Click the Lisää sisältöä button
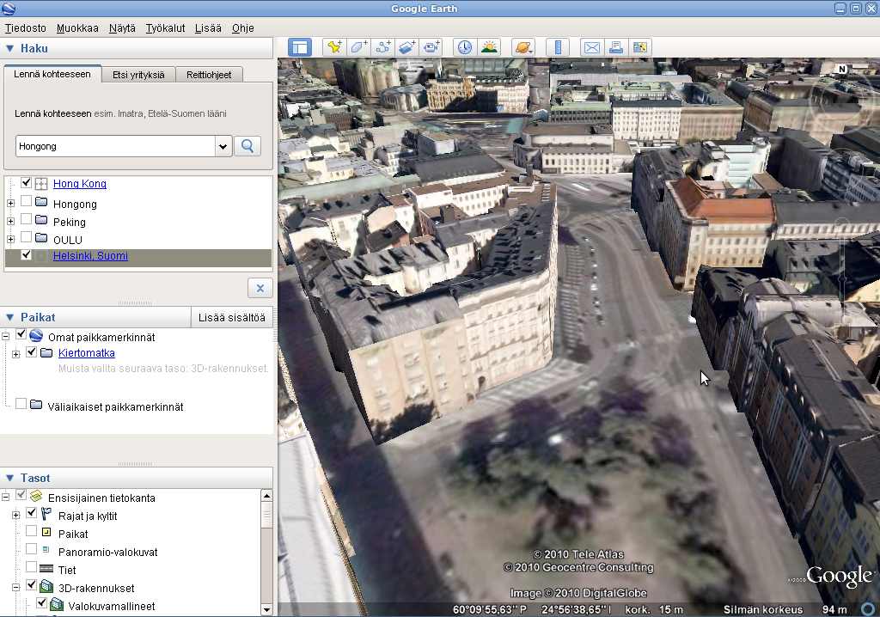Image resolution: width=880 pixels, height=617 pixels. point(231,317)
